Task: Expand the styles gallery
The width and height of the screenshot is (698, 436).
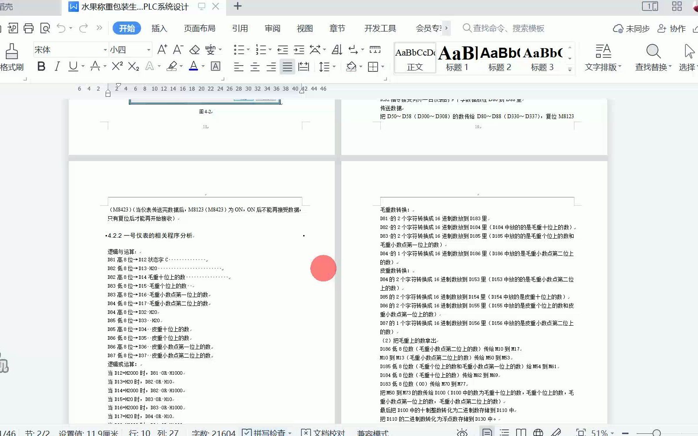Action: coord(570,69)
